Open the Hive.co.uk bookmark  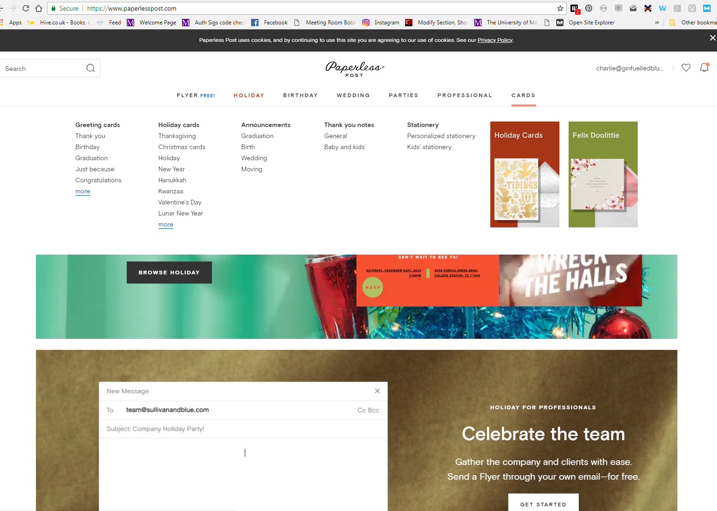(x=59, y=23)
